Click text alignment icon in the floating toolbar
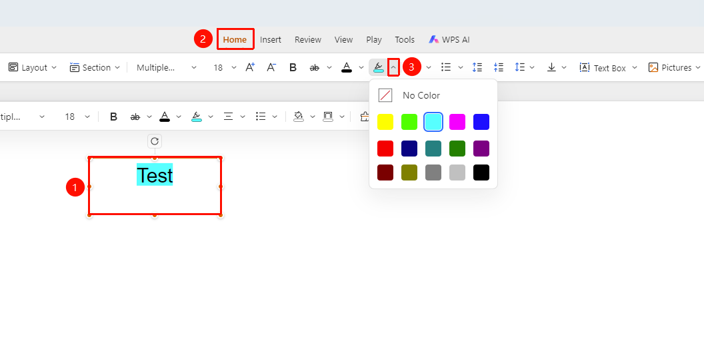 pos(228,117)
